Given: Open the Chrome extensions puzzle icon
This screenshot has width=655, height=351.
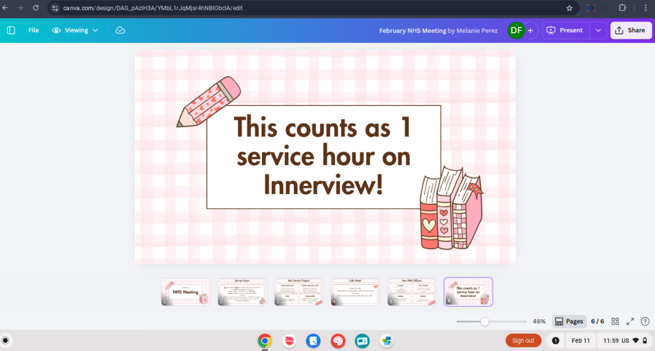Looking at the screenshot, I should click(622, 8).
